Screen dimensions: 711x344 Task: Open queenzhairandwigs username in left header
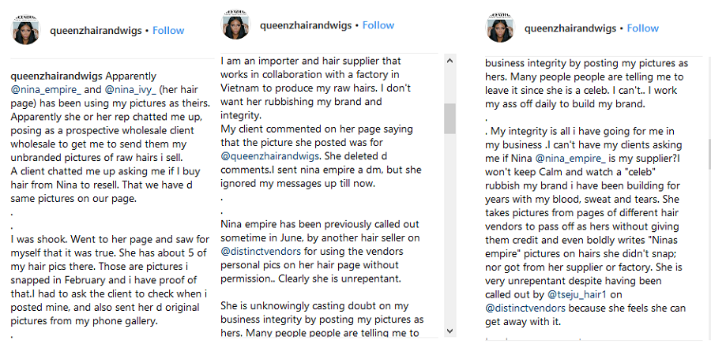pyautogui.click(x=95, y=31)
